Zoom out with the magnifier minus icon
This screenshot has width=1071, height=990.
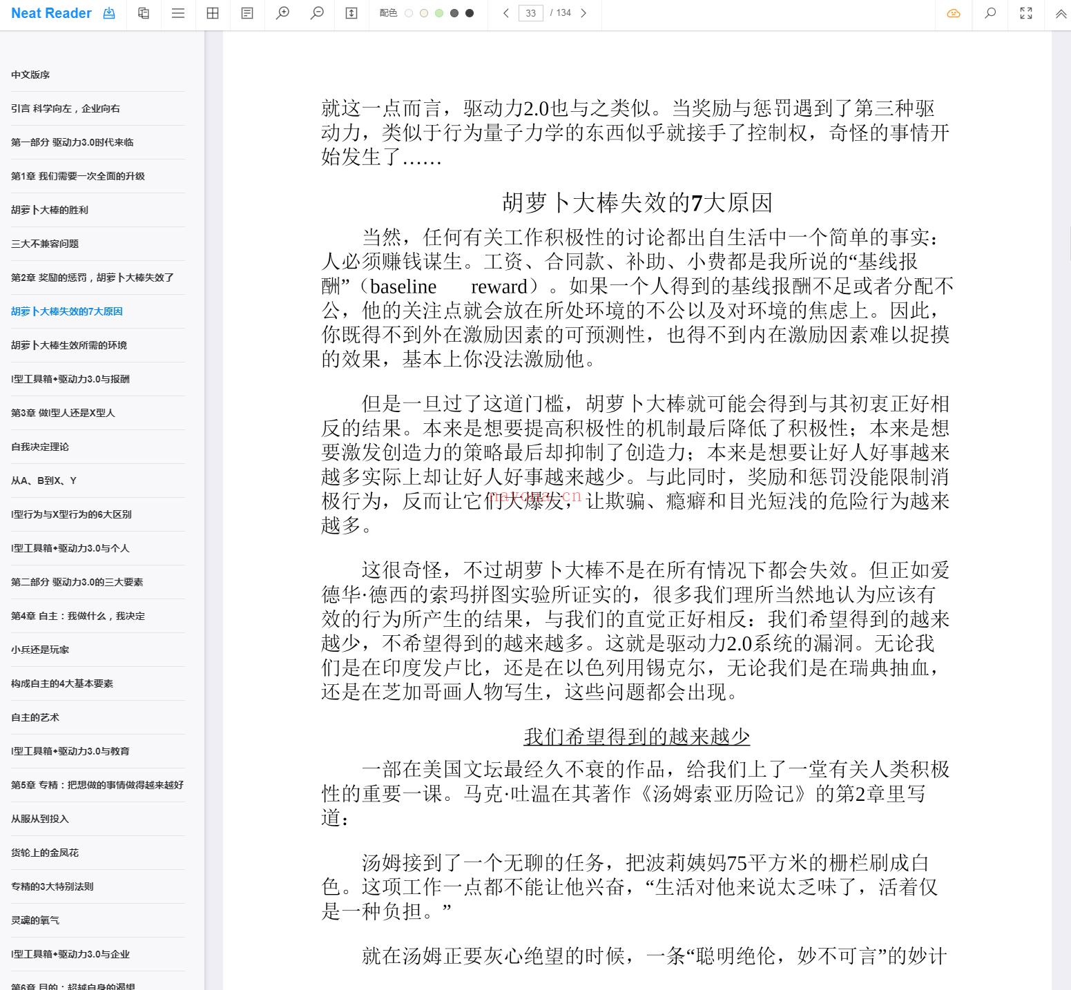[317, 13]
